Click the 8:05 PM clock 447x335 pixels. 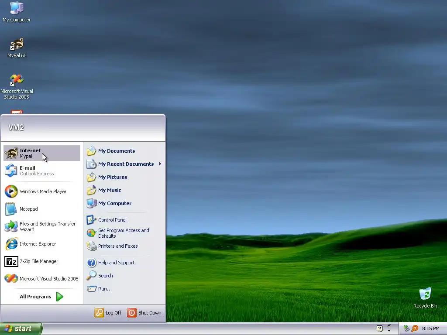coord(431,328)
